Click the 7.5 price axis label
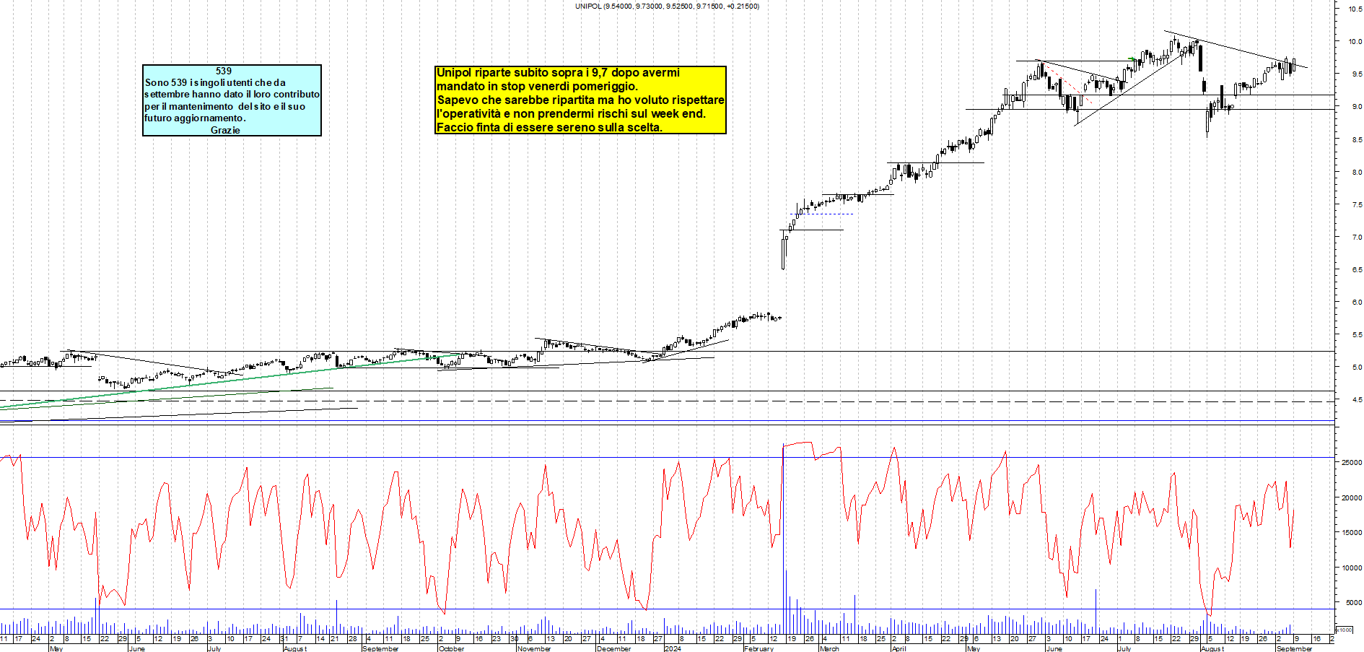 tap(1357, 204)
